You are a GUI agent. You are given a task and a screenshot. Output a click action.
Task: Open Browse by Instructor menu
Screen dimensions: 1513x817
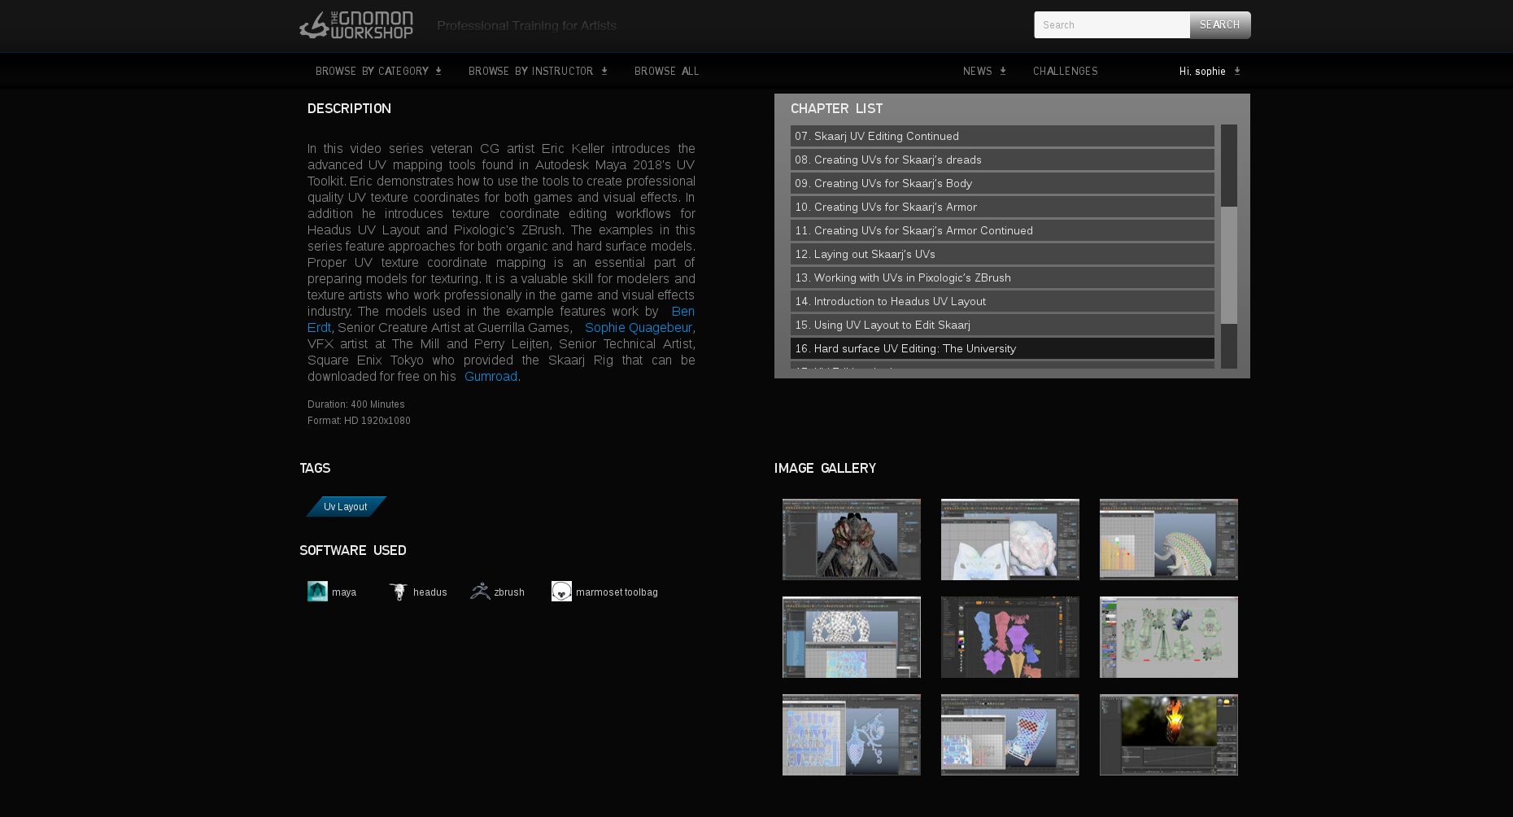point(530,71)
